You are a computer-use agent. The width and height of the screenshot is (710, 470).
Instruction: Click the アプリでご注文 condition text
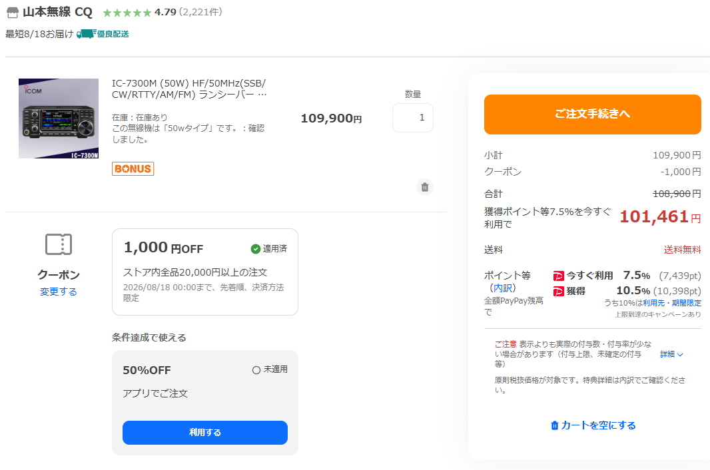point(155,393)
